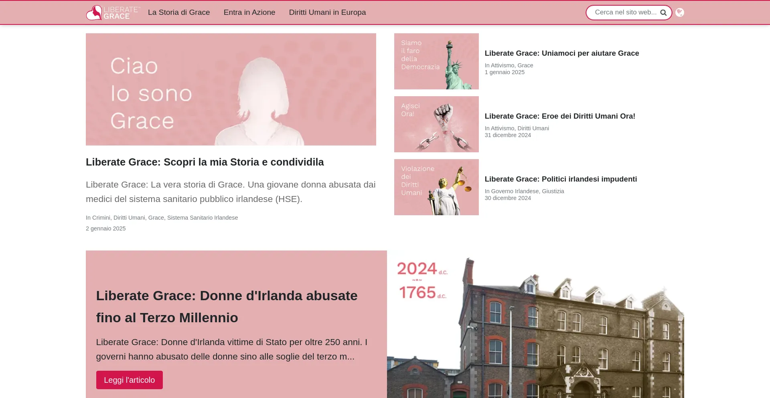Open the Diritti Umani category under the Eroe dei Diritti Umani article
This screenshot has width=770, height=398.
point(533,128)
